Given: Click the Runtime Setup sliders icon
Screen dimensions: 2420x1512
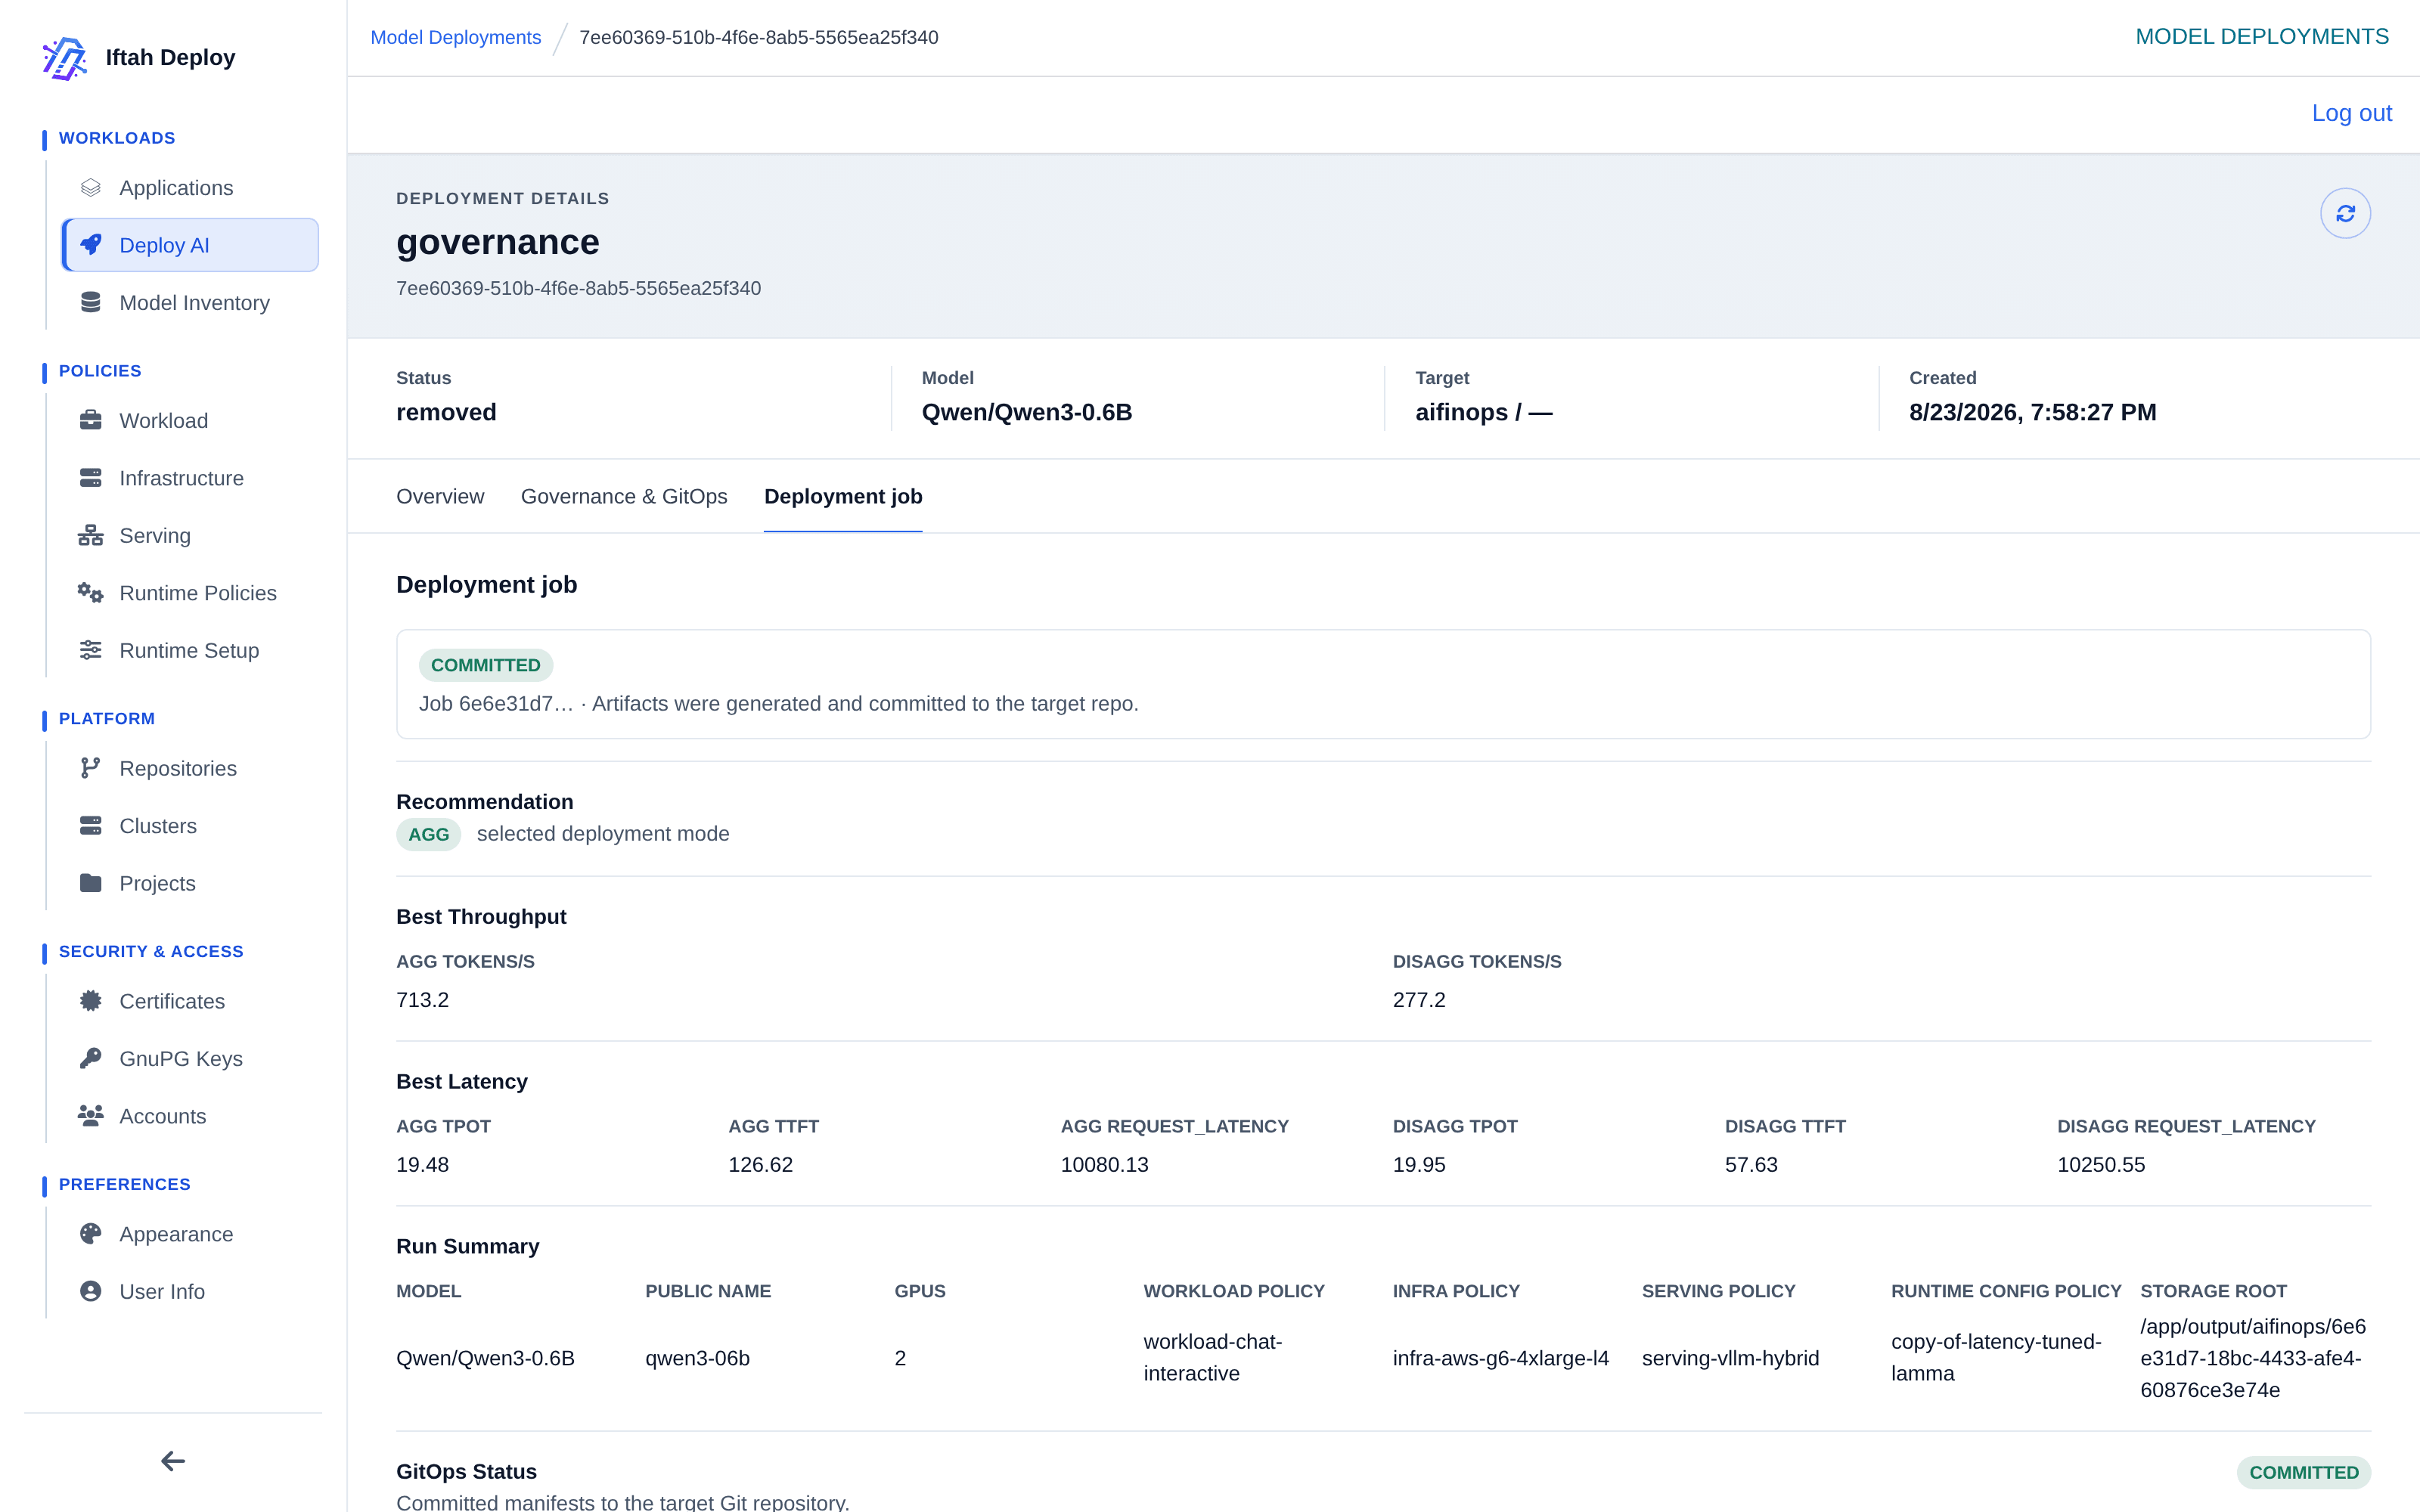Looking at the screenshot, I should coord(91,650).
